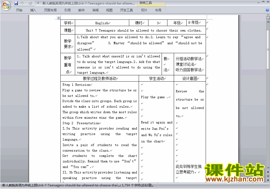270x189 pixels.
Task: Click 'Review the' in the design column
Action: (x=190, y=91)
